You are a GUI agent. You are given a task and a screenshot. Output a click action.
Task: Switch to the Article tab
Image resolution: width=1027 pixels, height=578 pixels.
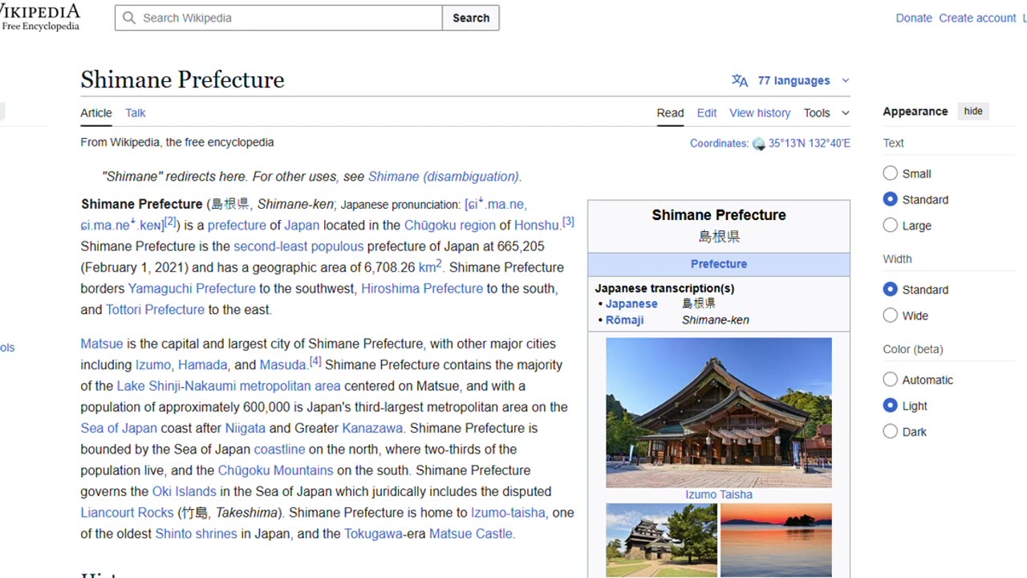pyautogui.click(x=96, y=113)
